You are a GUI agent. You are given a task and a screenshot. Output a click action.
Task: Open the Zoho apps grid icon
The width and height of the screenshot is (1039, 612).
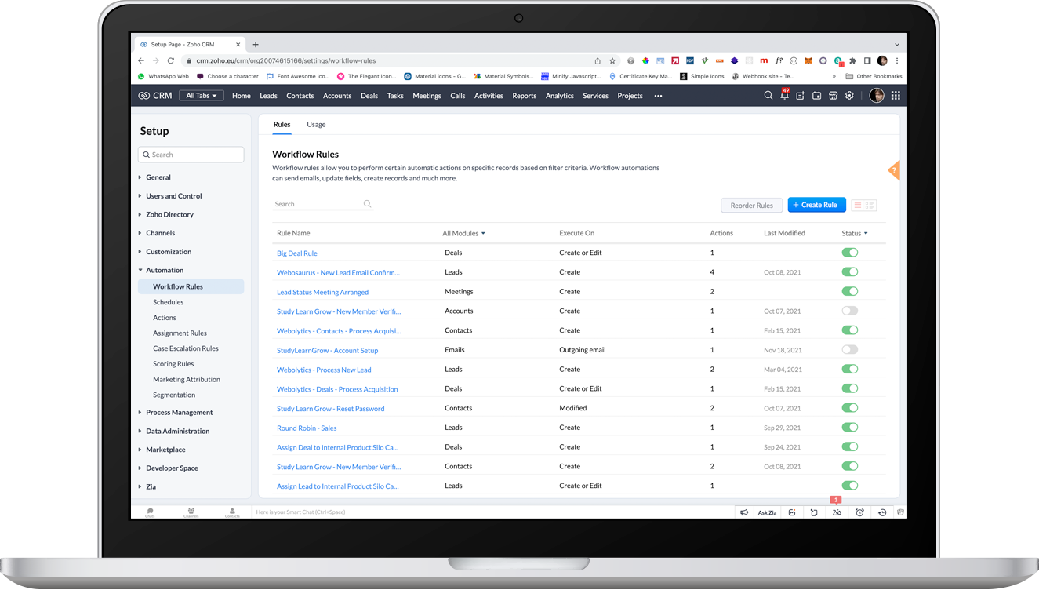click(x=896, y=95)
